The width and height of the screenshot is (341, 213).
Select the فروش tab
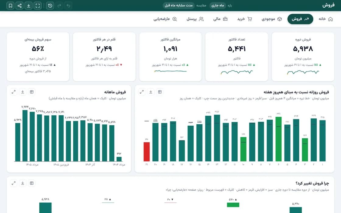300,19
